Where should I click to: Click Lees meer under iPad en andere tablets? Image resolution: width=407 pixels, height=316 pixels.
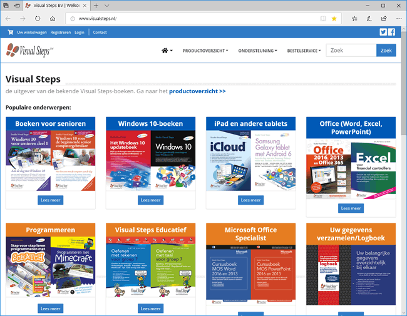click(x=250, y=200)
